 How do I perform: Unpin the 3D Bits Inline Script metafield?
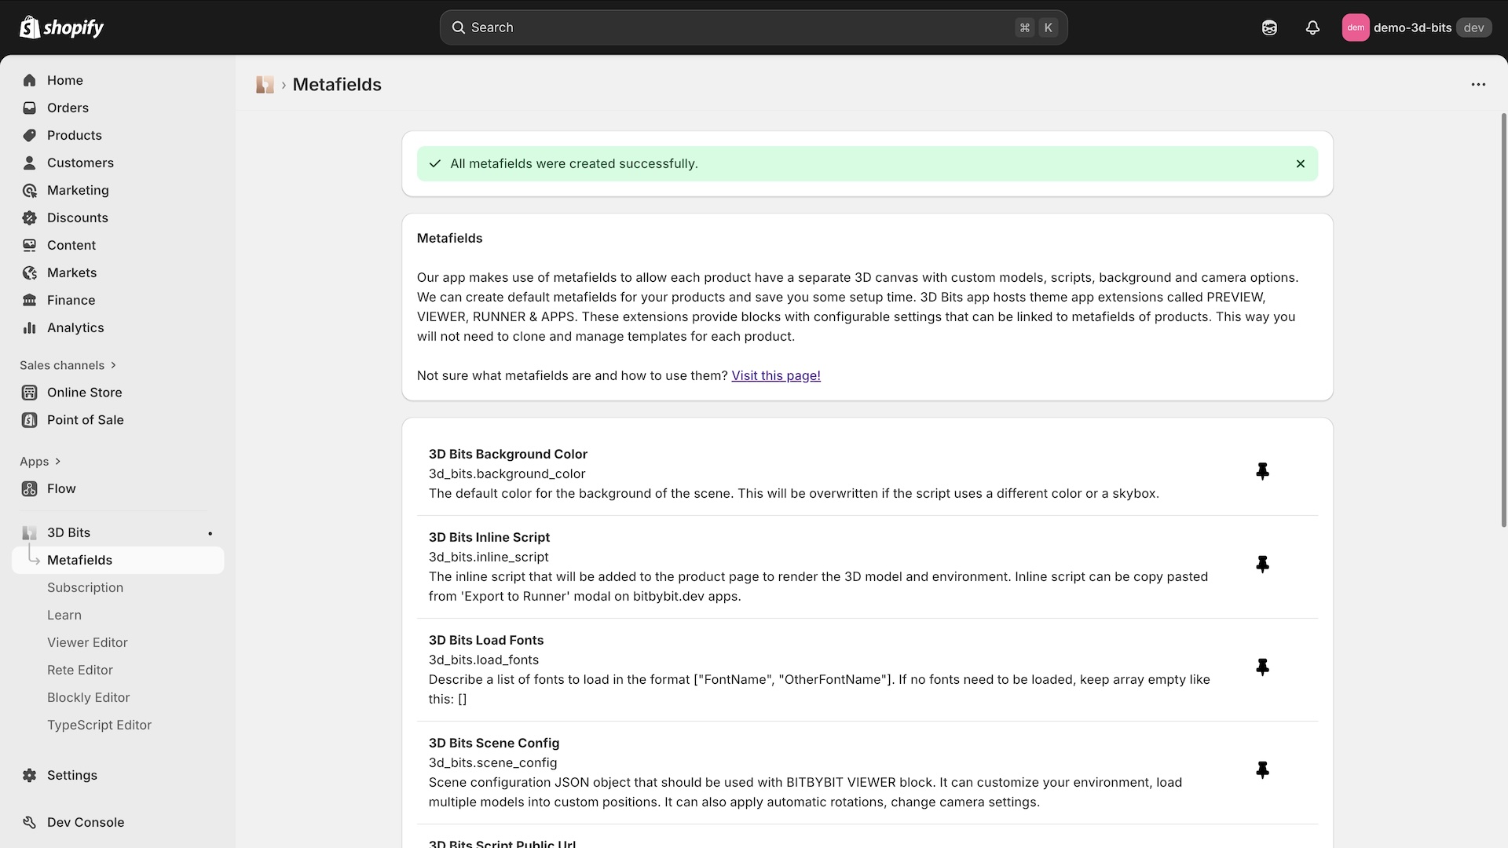(1263, 564)
